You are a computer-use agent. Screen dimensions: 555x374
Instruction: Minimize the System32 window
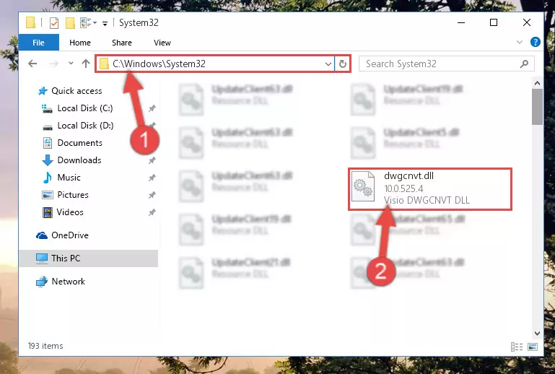461,22
